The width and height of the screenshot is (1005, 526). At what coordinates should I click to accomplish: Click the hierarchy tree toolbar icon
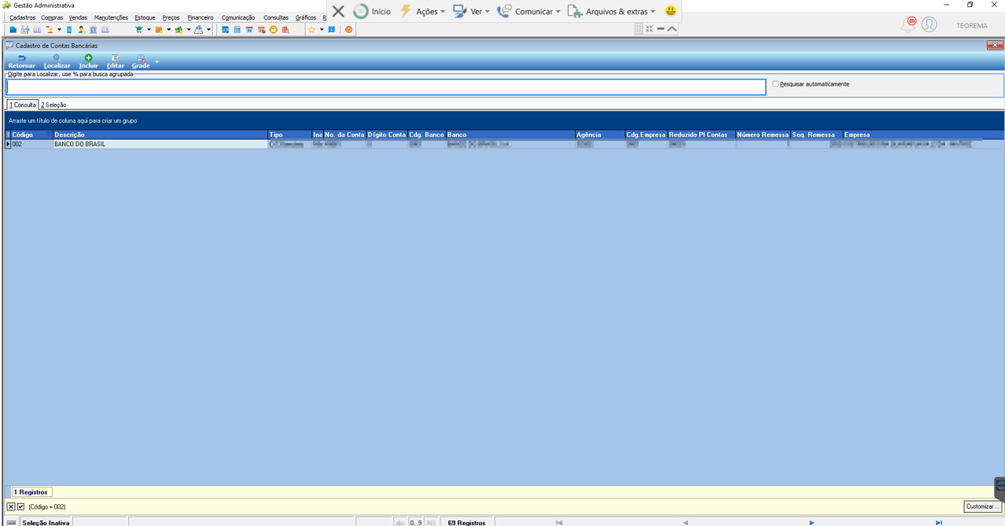pyautogui.click(x=50, y=30)
